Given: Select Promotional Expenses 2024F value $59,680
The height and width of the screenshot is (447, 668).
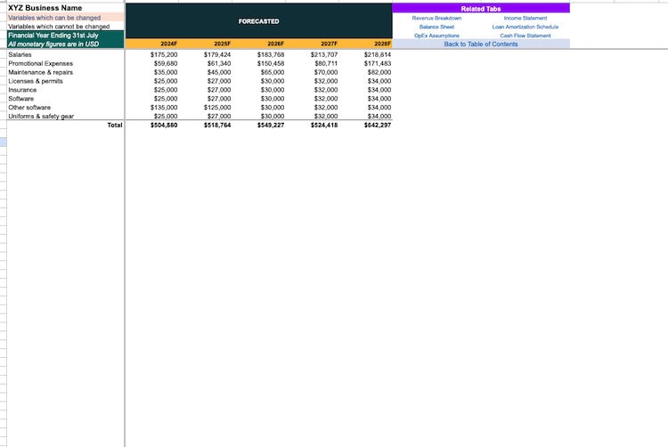Looking at the screenshot, I should coord(166,63).
